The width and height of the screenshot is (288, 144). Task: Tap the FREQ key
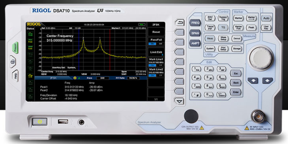click(x=195, y=23)
